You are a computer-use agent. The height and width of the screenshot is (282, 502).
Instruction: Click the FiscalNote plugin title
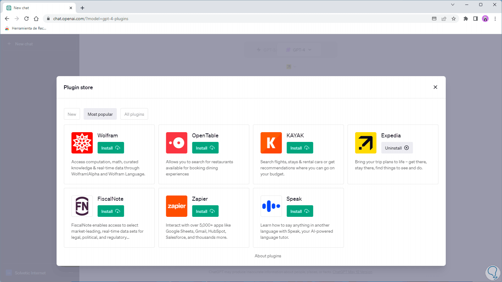110,199
